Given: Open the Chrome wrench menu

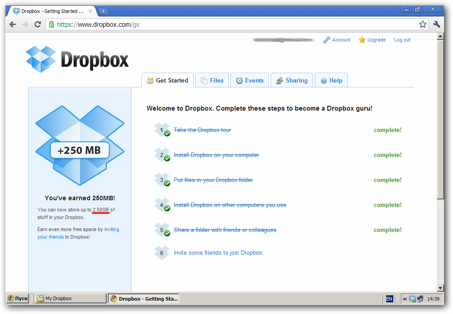Looking at the screenshot, I should coord(437,24).
